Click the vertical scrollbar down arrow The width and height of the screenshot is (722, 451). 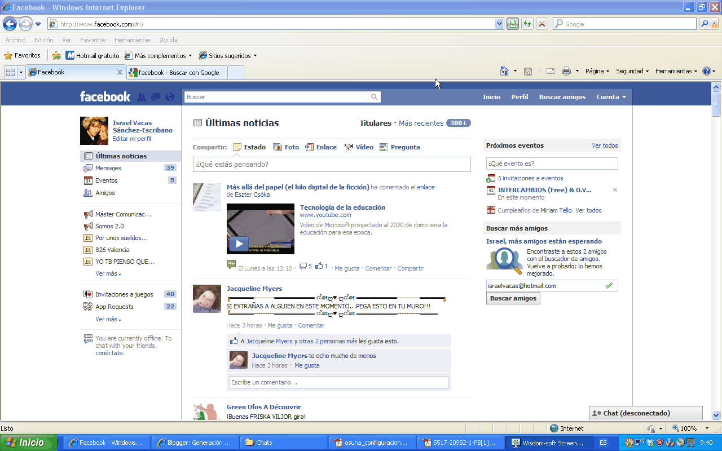(x=716, y=415)
